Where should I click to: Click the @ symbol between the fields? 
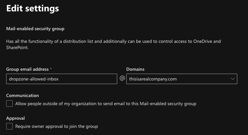coord(122,79)
